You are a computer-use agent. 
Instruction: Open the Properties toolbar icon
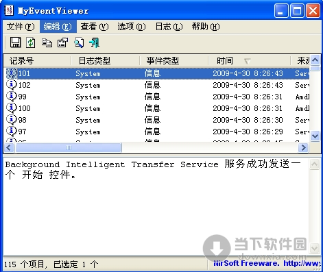[62, 42]
